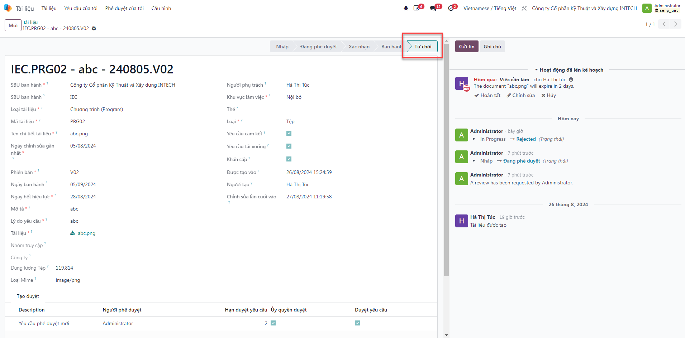Open activities icon with badge 6
Viewport: 685px width, 338px height.
point(417,8)
